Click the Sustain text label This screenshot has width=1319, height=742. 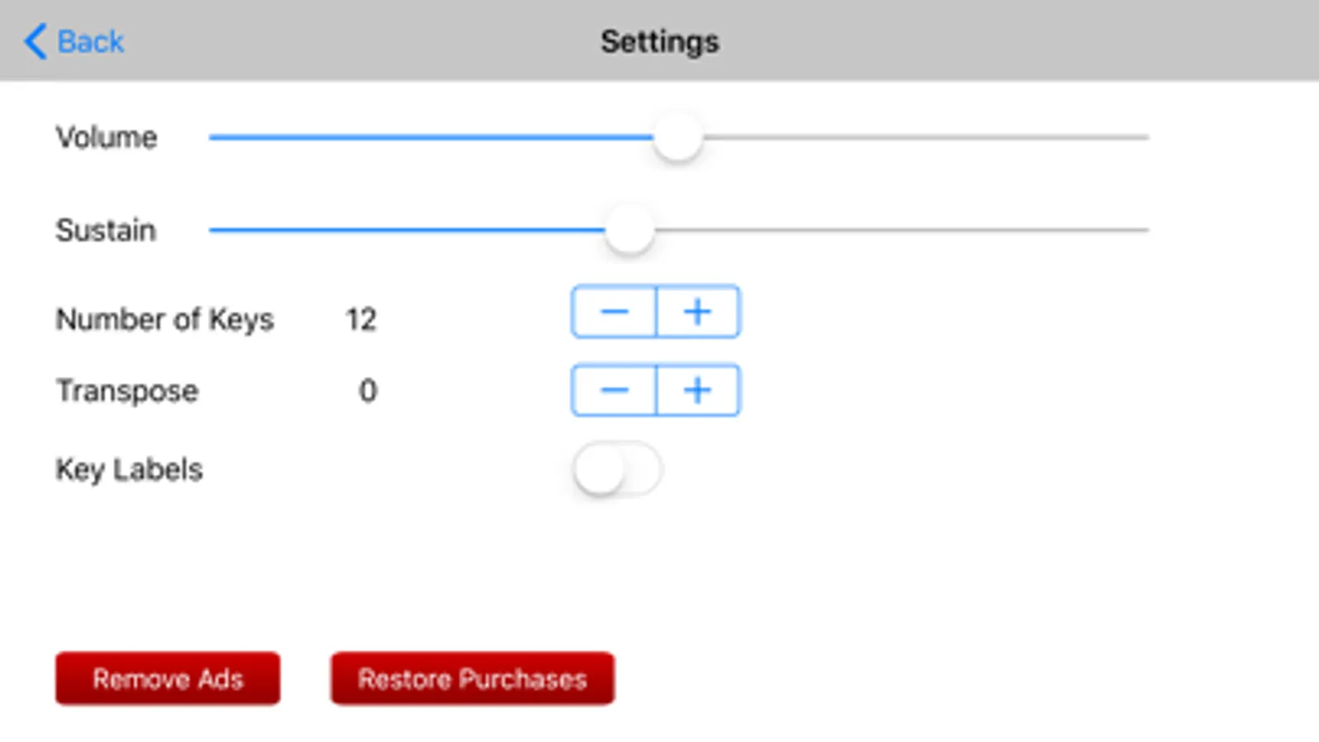tap(106, 230)
